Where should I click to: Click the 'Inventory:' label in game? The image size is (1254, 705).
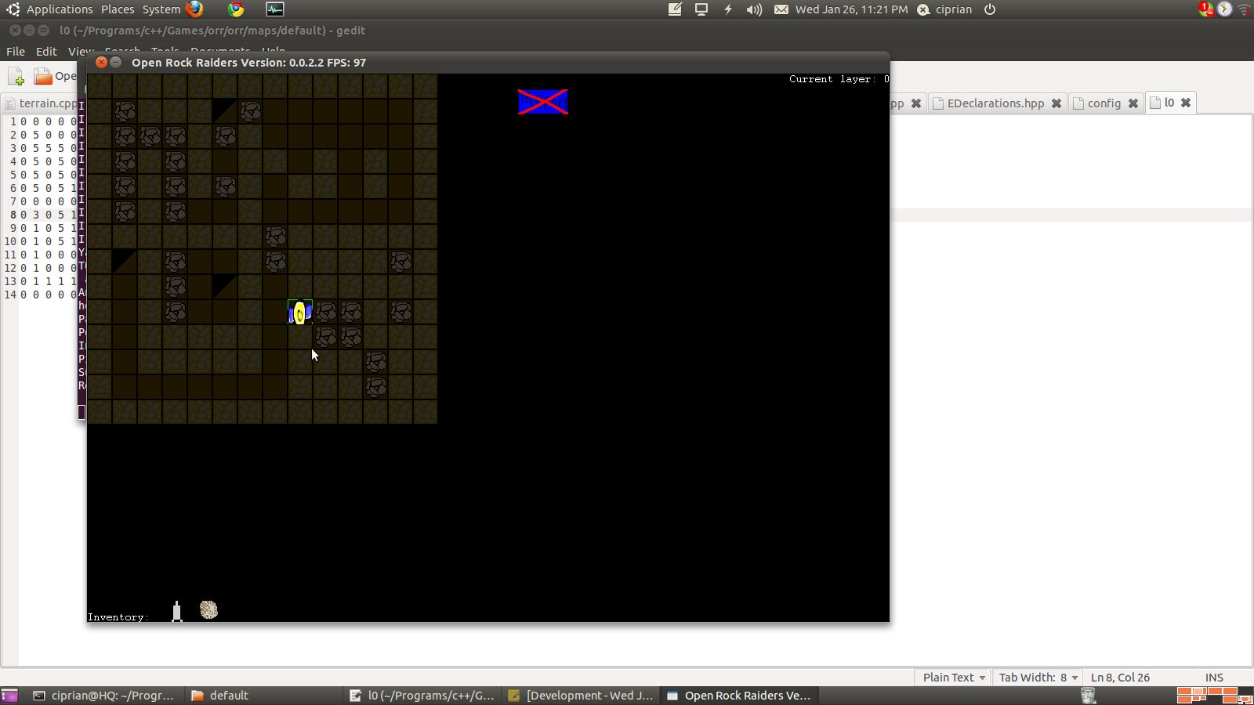coord(118,617)
